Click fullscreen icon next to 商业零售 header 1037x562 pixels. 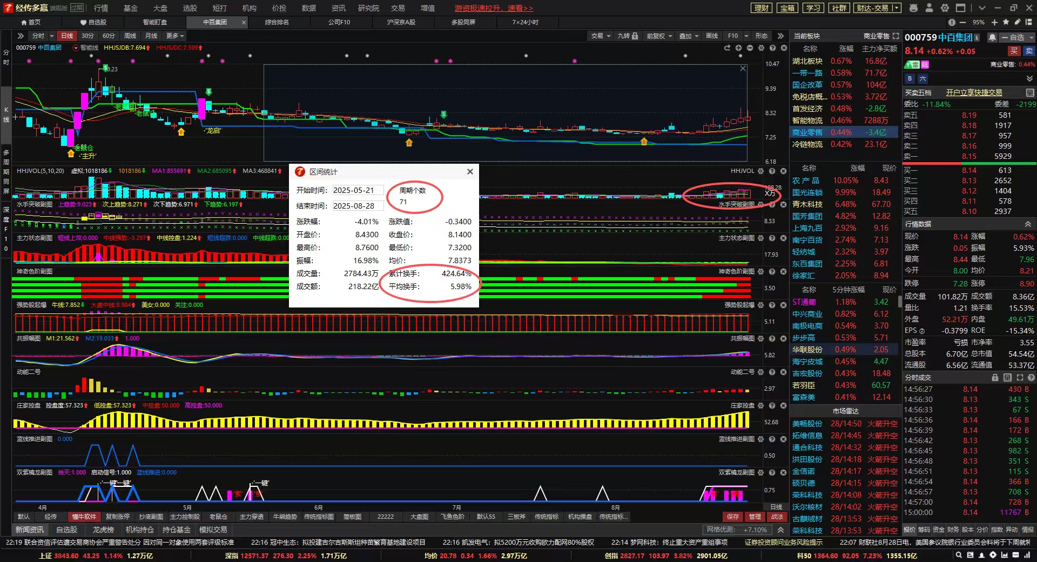point(895,36)
